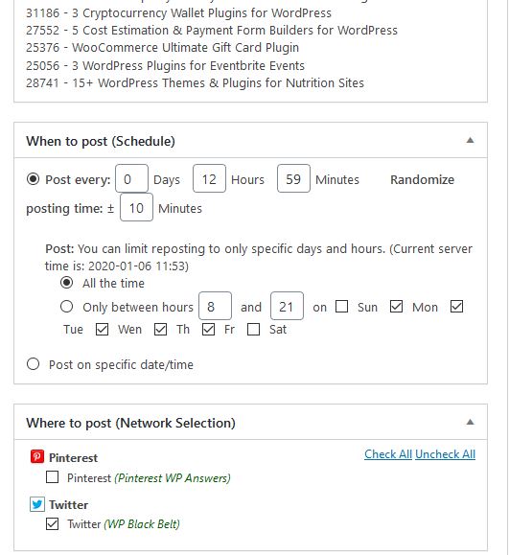
Task: Click the Check All link
Action: 388,454
